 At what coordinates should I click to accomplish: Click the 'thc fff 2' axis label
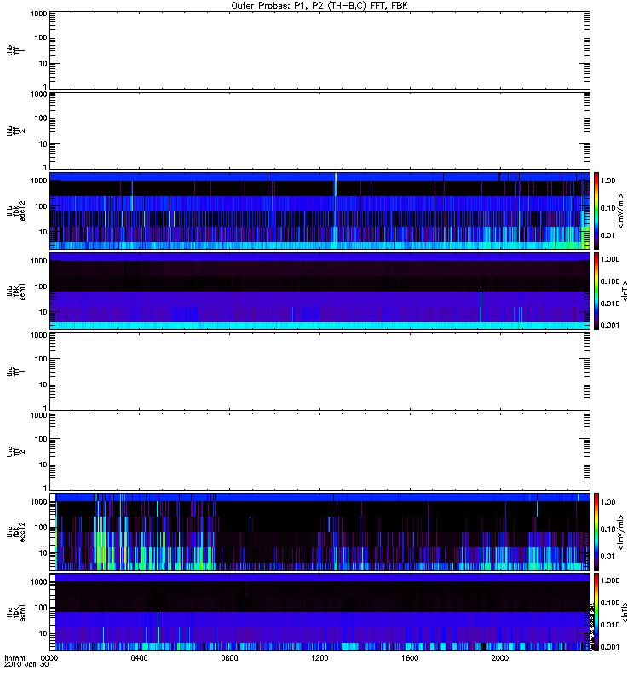point(16,452)
